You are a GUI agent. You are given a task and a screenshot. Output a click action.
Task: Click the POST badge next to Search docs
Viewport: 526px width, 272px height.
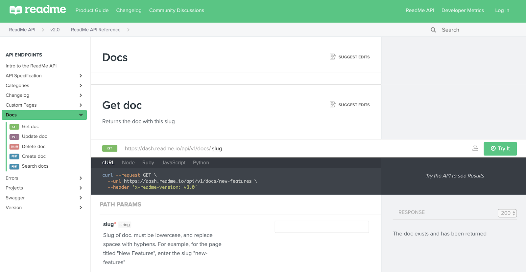14,166
